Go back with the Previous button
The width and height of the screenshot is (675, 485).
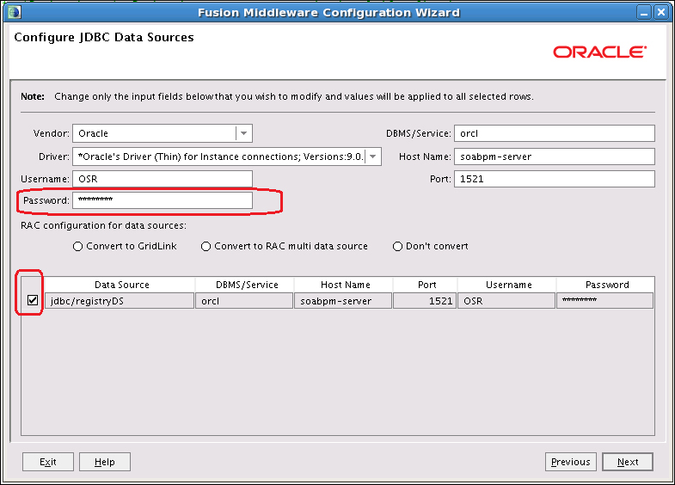(570, 462)
